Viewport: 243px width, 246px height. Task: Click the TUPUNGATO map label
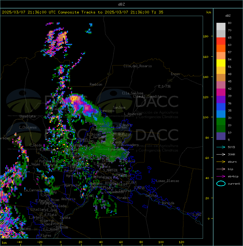pos(47,203)
